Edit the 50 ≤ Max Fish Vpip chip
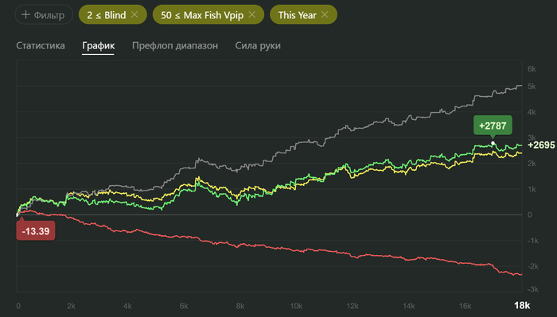 click(202, 15)
